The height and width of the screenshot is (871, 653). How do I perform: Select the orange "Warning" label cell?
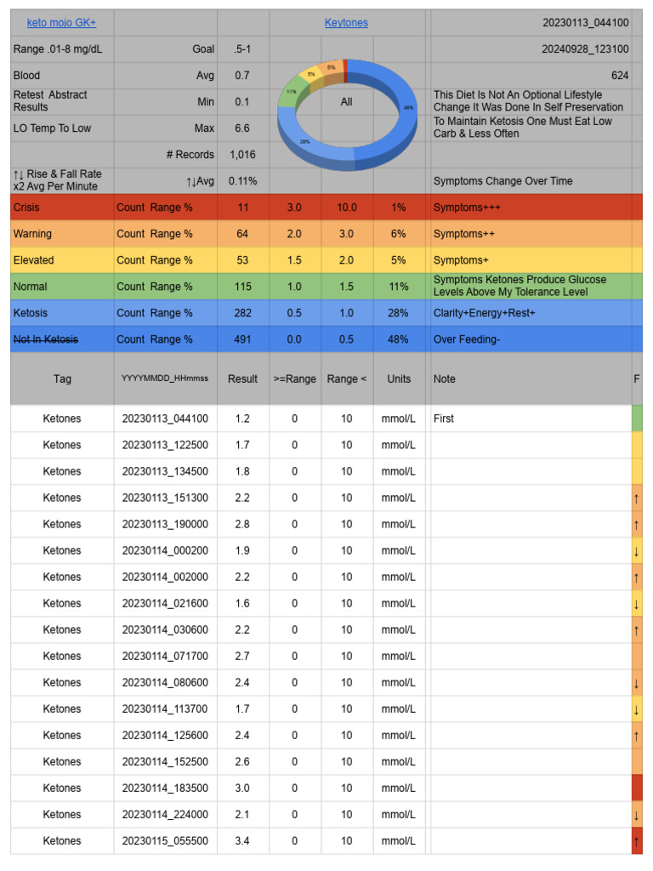(62, 234)
